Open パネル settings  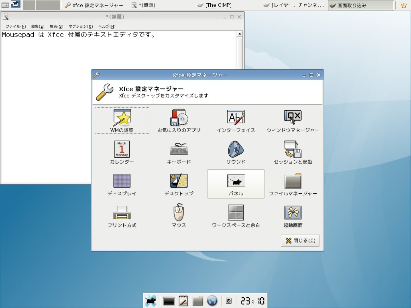point(236,184)
